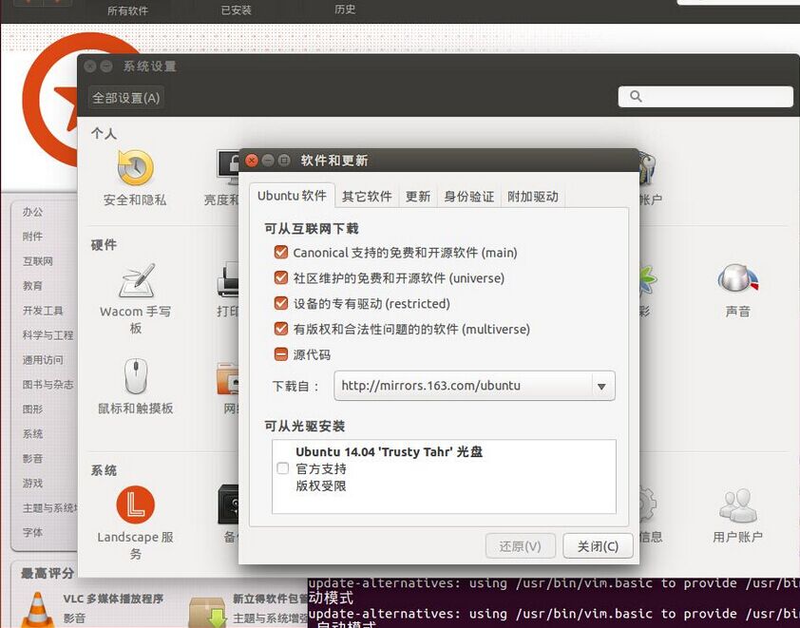Image resolution: width=800 pixels, height=628 pixels.
Task: Switch to the 其它软件 tab
Action: (367, 197)
